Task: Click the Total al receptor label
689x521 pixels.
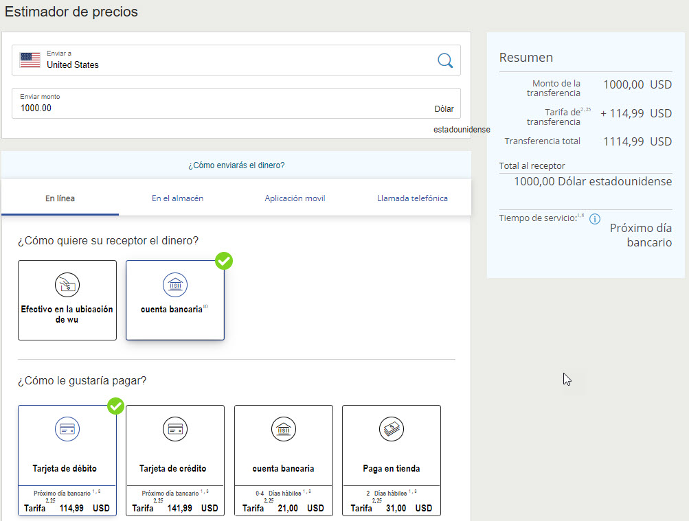Action: pos(532,166)
